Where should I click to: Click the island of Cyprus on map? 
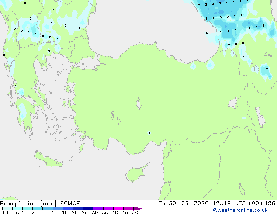pos(136,173)
